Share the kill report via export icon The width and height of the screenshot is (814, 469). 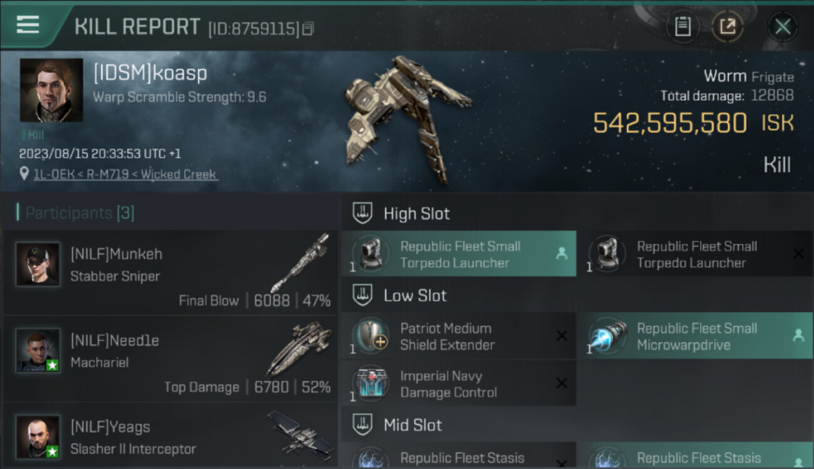pos(727,26)
